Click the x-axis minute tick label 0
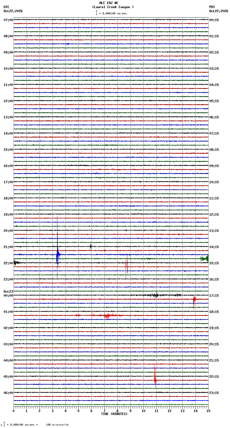The width and height of the screenshot is (230, 428). (x=14, y=411)
